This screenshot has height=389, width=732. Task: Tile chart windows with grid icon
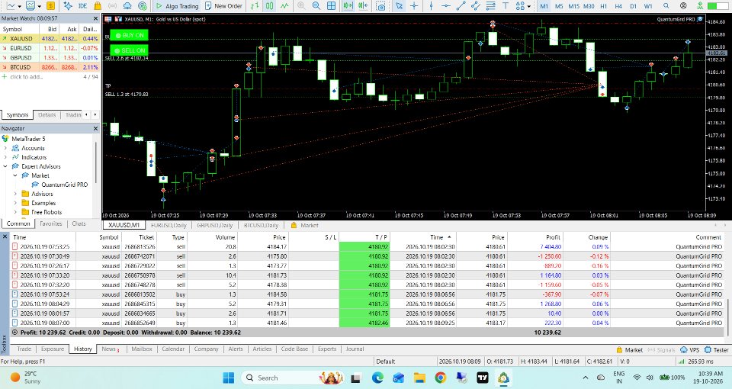coord(331,6)
